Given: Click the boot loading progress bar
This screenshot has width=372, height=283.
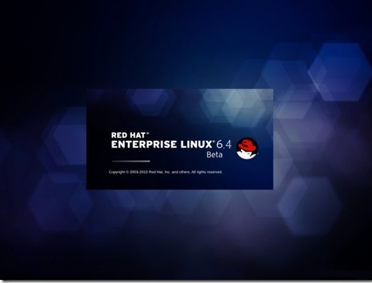Looking at the screenshot, I should click(x=131, y=162).
